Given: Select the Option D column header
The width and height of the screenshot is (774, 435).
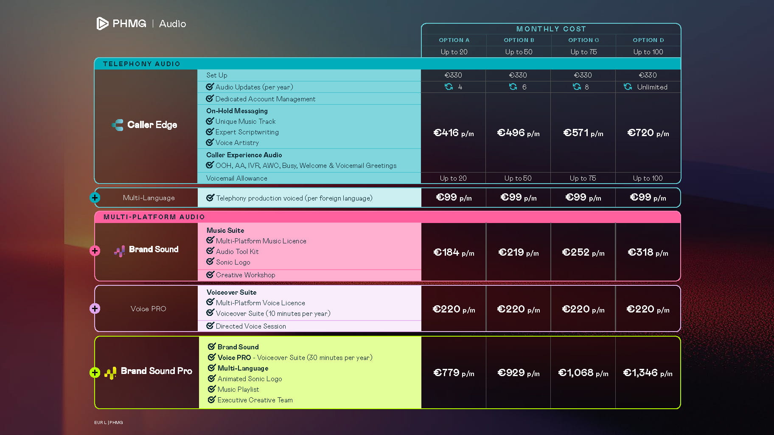Looking at the screenshot, I should [x=648, y=40].
